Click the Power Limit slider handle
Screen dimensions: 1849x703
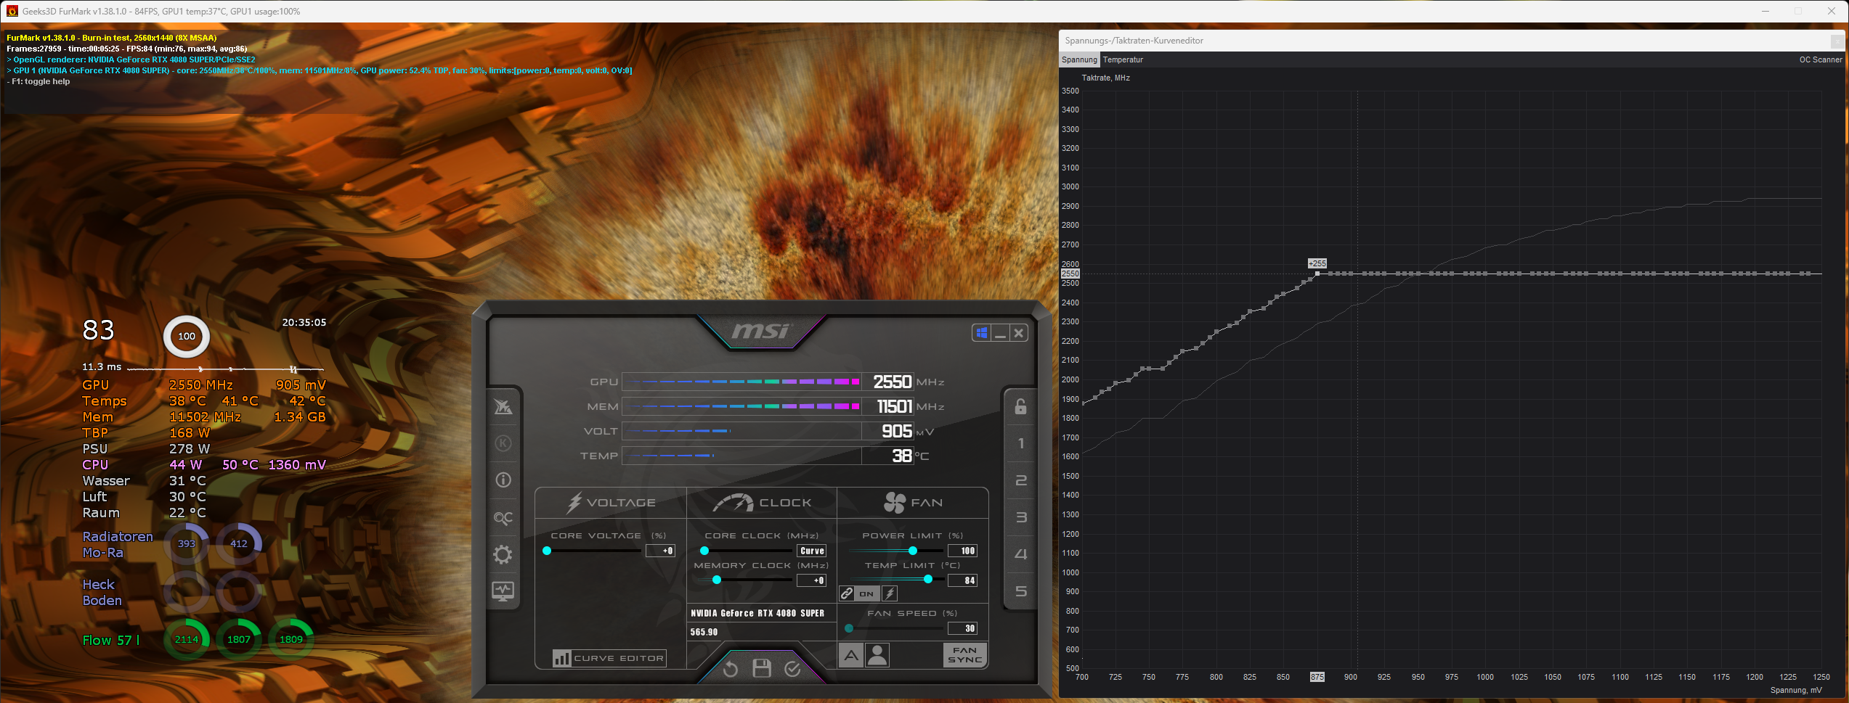[x=913, y=551]
